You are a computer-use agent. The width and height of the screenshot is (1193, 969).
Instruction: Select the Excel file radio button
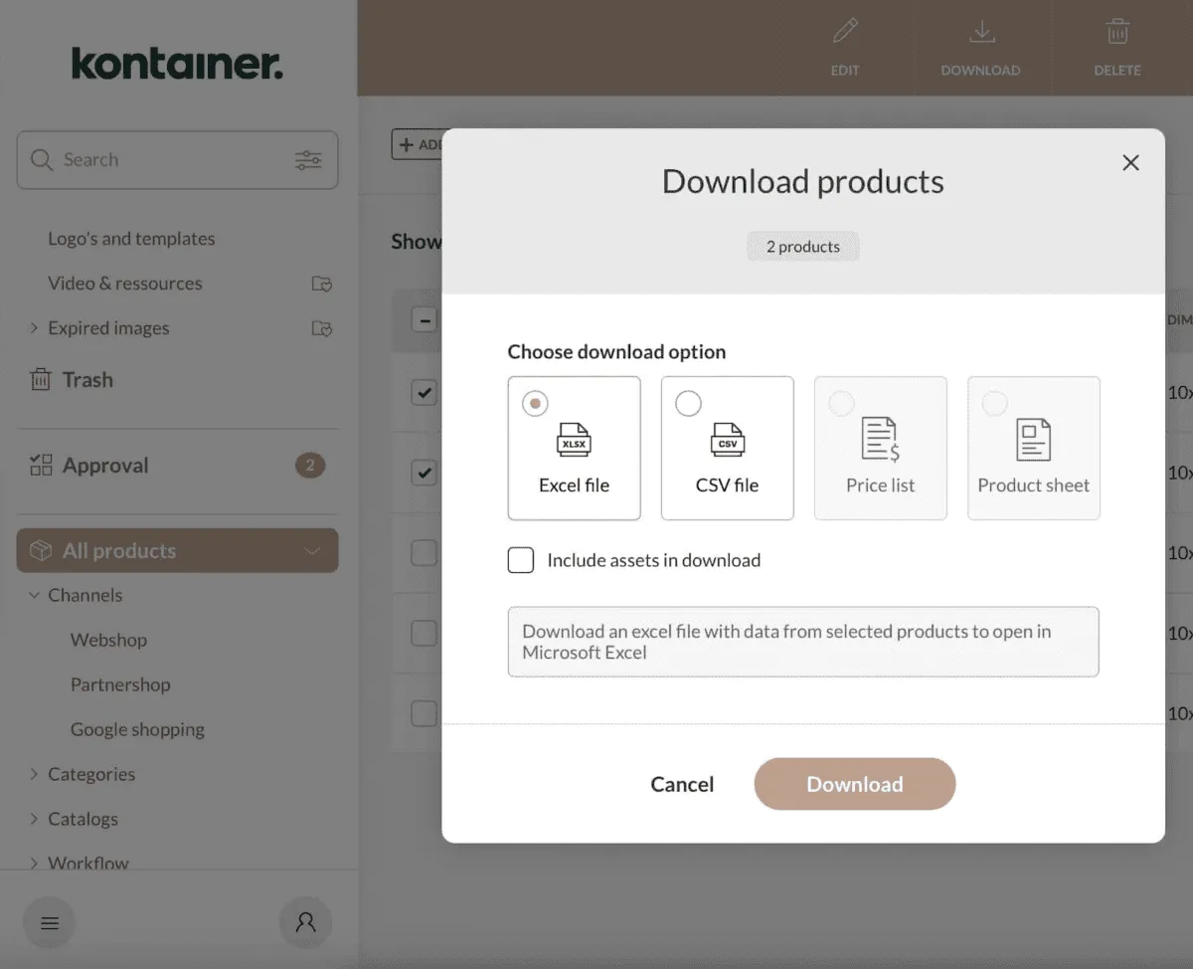pyautogui.click(x=535, y=403)
